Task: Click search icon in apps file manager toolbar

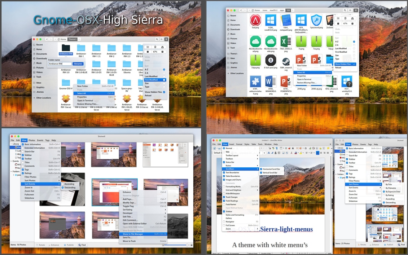Action: pyautogui.click(x=345, y=10)
